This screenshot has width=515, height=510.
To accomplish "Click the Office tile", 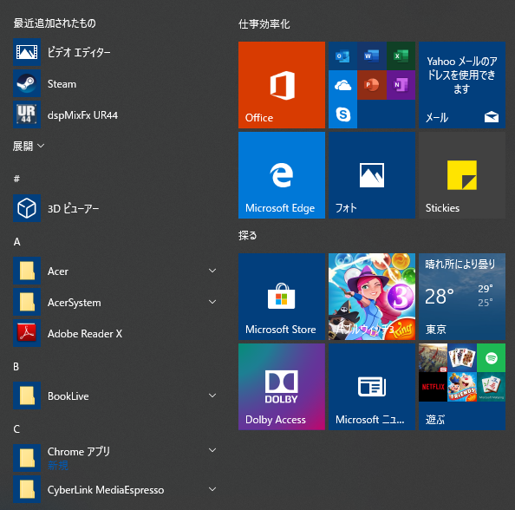I will (282, 85).
